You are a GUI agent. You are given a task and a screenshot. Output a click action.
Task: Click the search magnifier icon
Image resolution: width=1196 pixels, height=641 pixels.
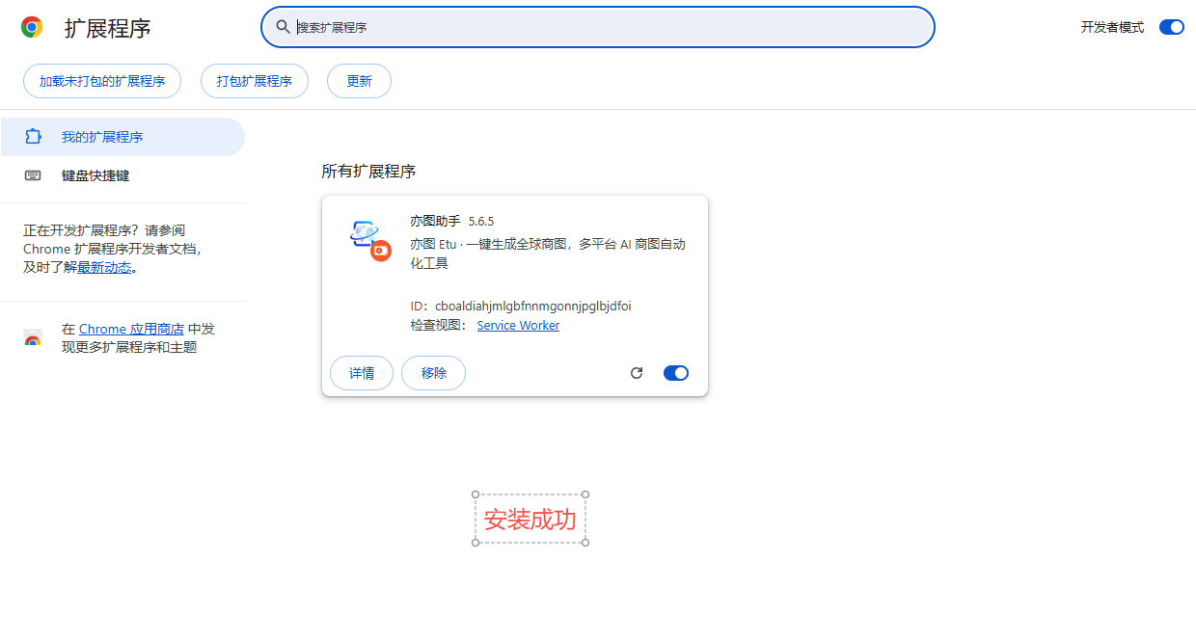coord(283,27)
